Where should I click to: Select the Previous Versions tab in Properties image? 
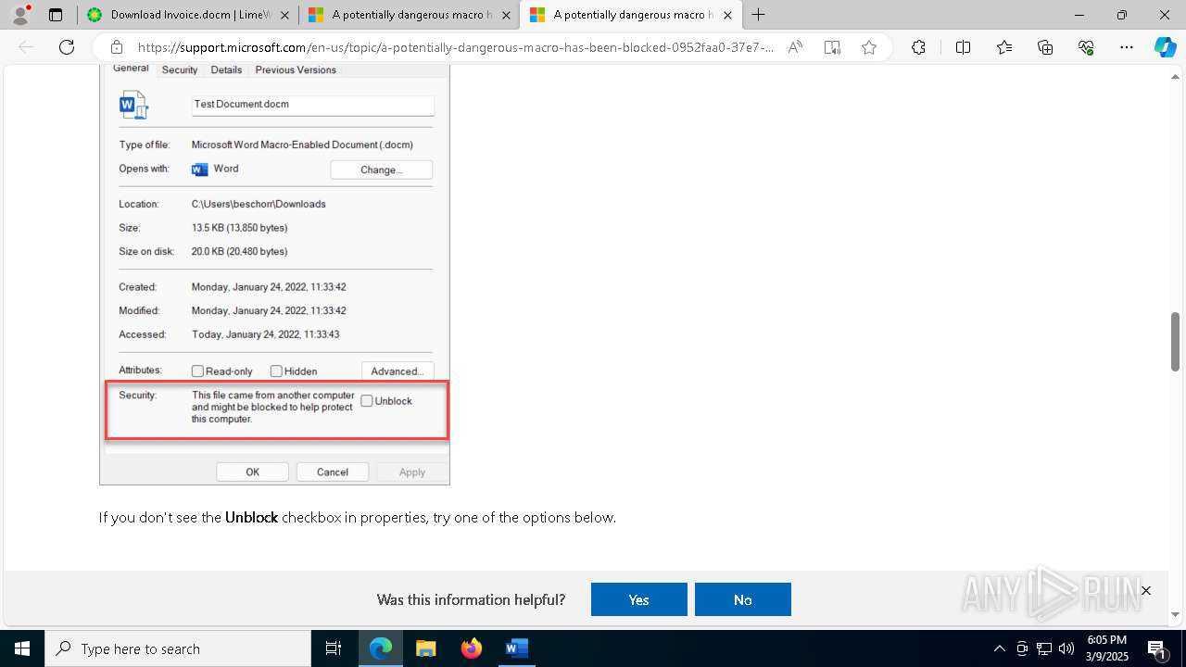296,69
